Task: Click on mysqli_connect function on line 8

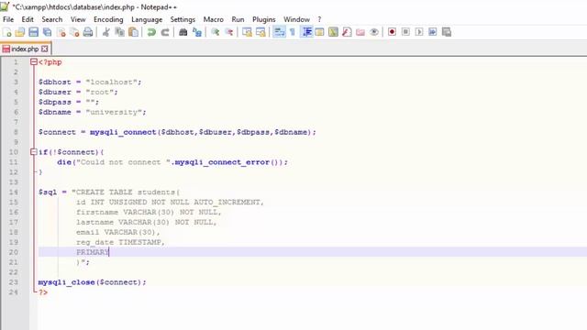Action: coord(123,132)
